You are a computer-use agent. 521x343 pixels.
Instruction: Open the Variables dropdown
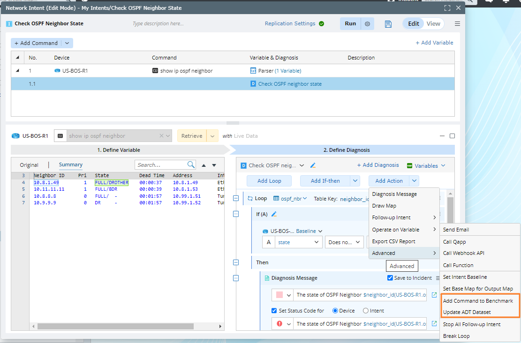pyautogui.click(x=426, y=165)
